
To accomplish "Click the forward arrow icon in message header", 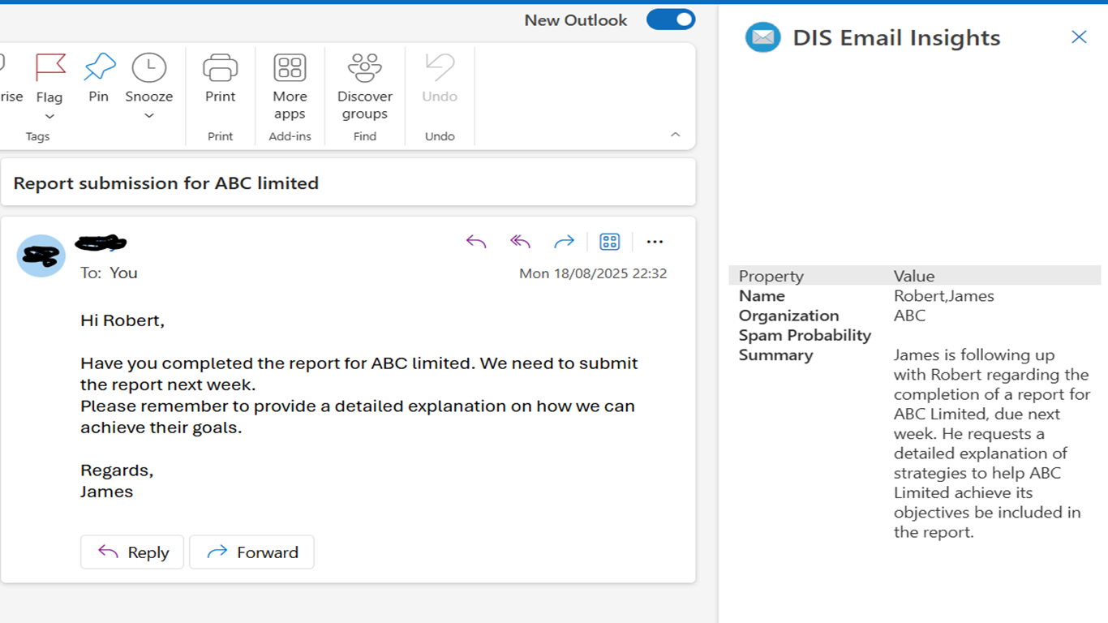I will pyautogui.click(x=564, y=242).
